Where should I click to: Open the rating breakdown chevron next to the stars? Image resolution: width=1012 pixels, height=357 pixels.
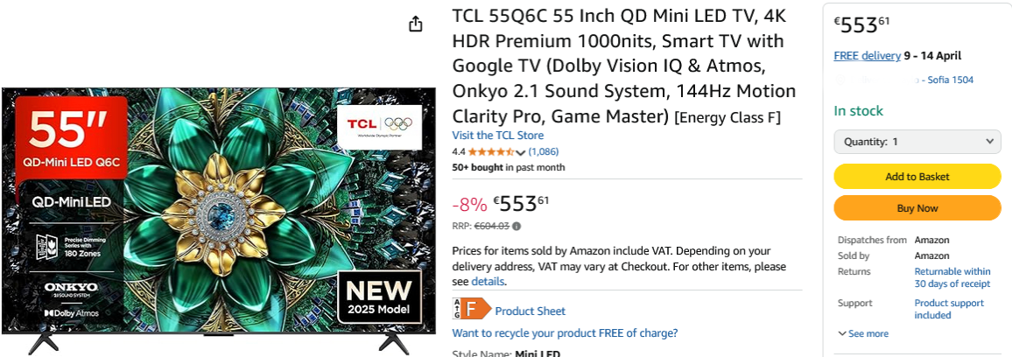pyautogui.click(x=521, y=152)
